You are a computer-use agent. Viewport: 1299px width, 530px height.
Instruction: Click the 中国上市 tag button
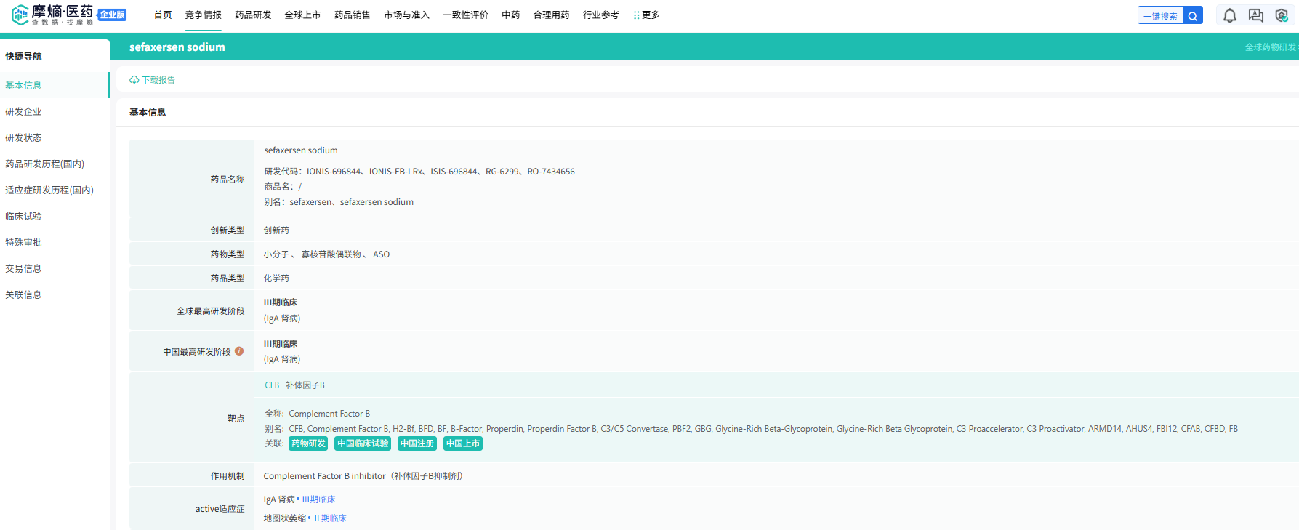pyautogui.click(x=463, y=443)
